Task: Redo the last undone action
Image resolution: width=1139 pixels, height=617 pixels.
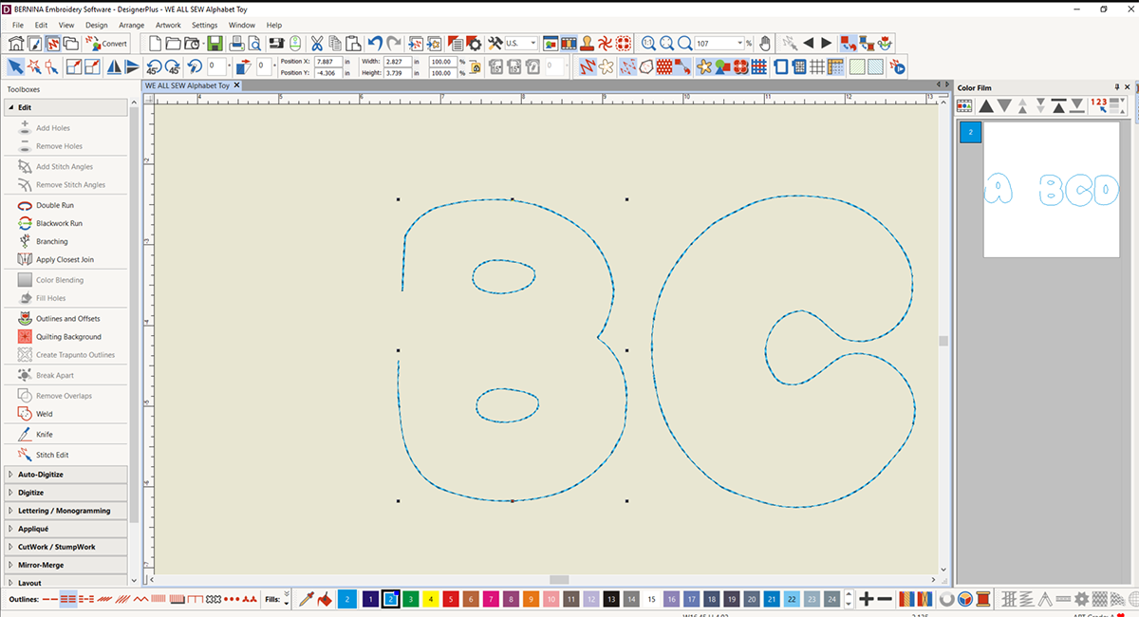Action: click(x=393, y=44)
